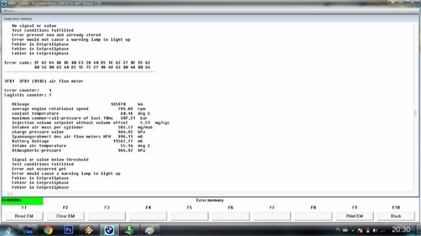Image resolution: width=421 pixels, height=236 pixels.
Task: Click "3F81 3F81 (0102) air flow meter"
Action: tap(44, 81)
